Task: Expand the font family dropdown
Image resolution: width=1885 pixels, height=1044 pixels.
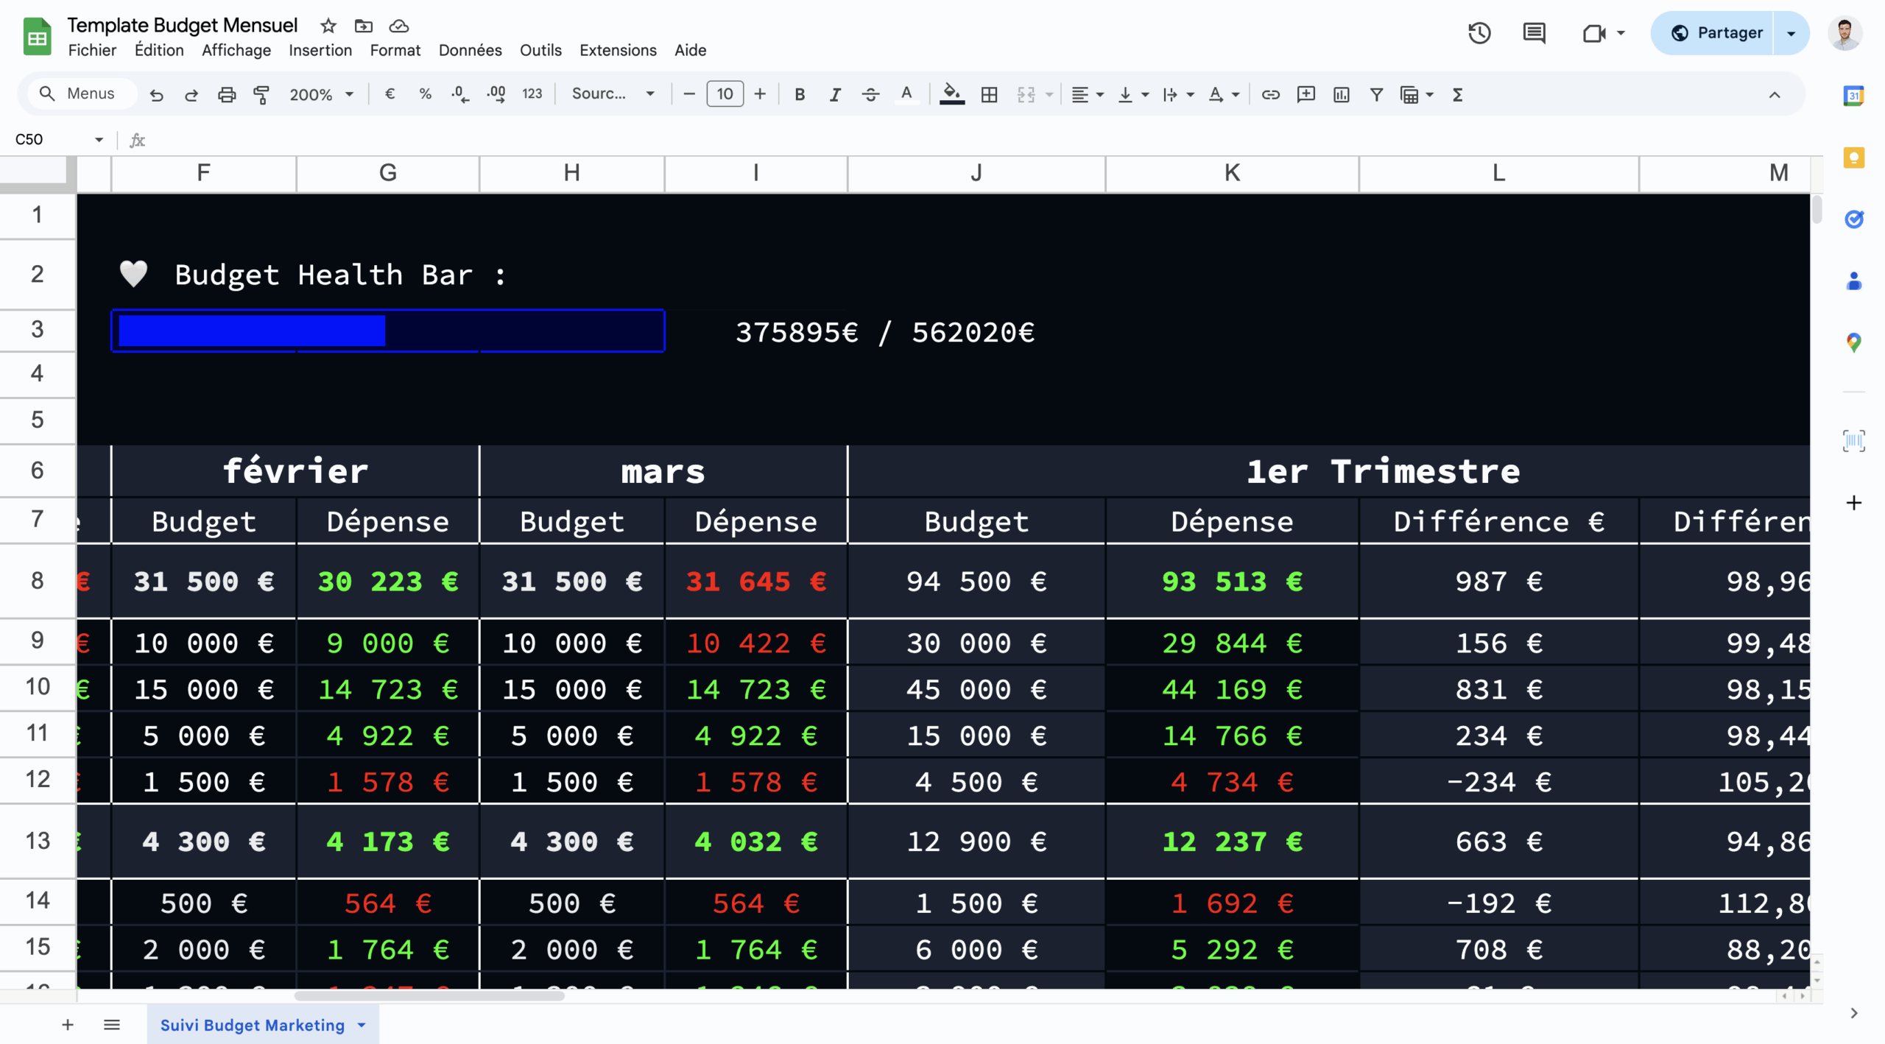Action: [613, 94]
